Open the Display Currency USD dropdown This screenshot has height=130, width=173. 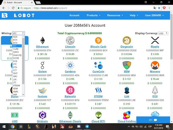(x=163, y=33)
